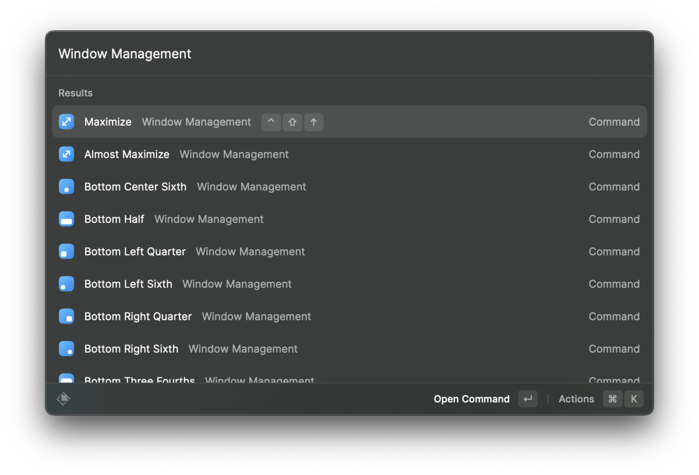
Task: Click the Bottom Right Sixth icon
Action: click(66, 349)
